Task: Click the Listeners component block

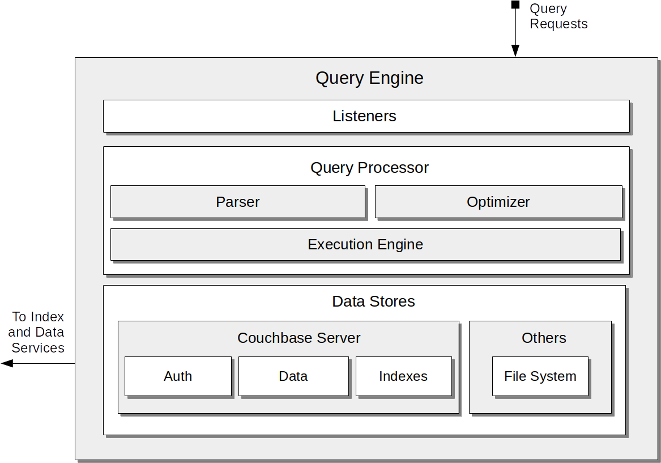Action: click(366, 116)
